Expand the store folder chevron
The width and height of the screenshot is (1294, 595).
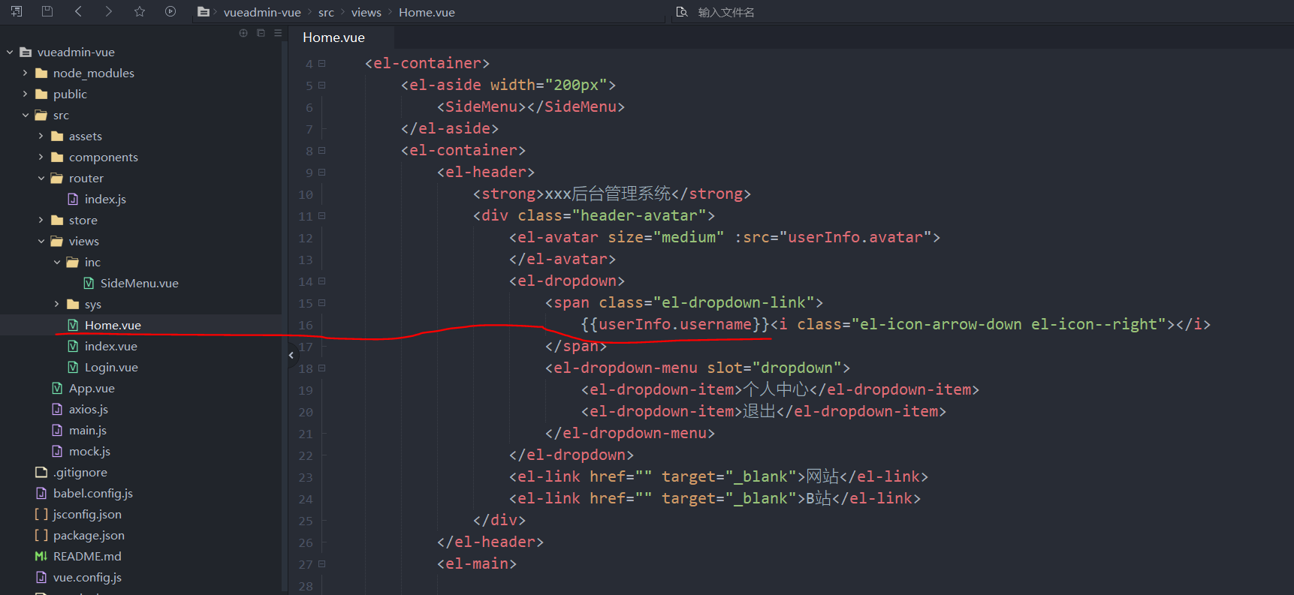point(41,220)
